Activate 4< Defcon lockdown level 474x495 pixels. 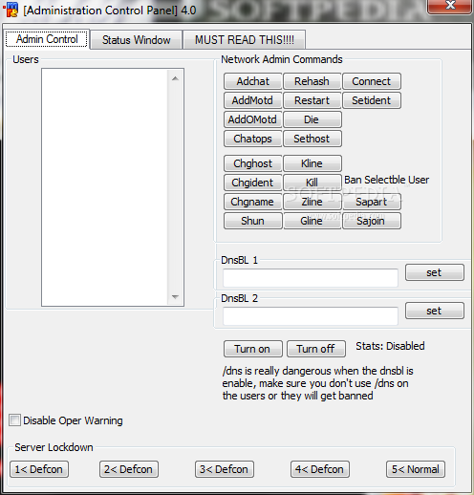coord(320,469)
